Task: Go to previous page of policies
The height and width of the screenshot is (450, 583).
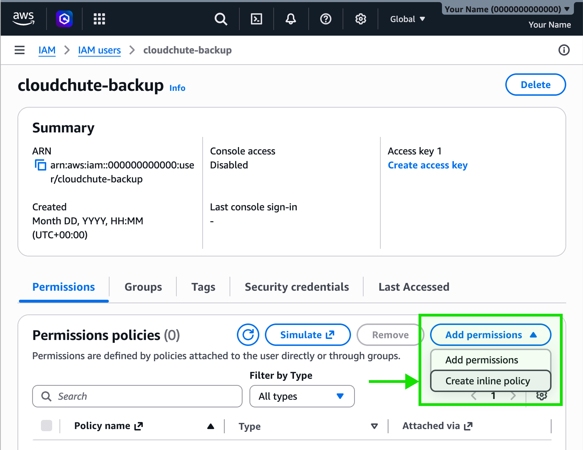Action: click(474, 396)
